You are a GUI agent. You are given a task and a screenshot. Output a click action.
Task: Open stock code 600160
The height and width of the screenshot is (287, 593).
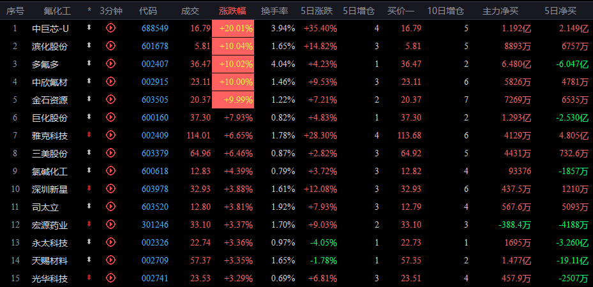point(155,117)
